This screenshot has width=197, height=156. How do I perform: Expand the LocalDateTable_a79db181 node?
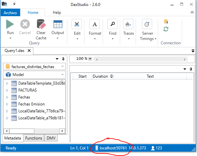click(x=7, y=118)
